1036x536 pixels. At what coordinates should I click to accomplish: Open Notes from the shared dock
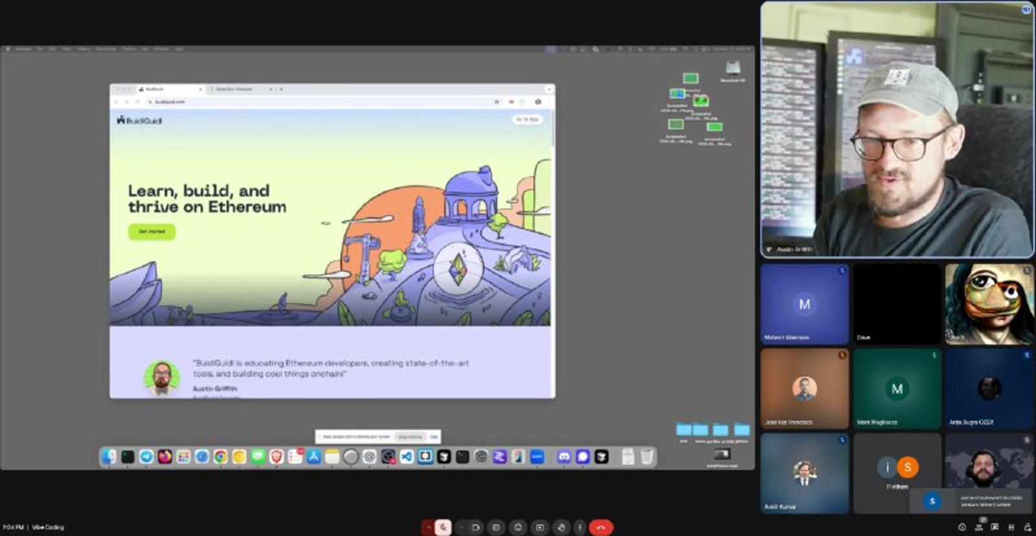click(x=332, y=457)
